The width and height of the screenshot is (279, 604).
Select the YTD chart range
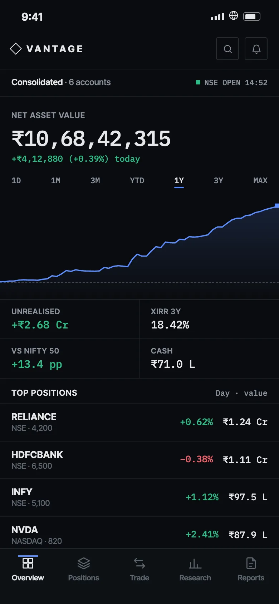click(x=137, y=180)
